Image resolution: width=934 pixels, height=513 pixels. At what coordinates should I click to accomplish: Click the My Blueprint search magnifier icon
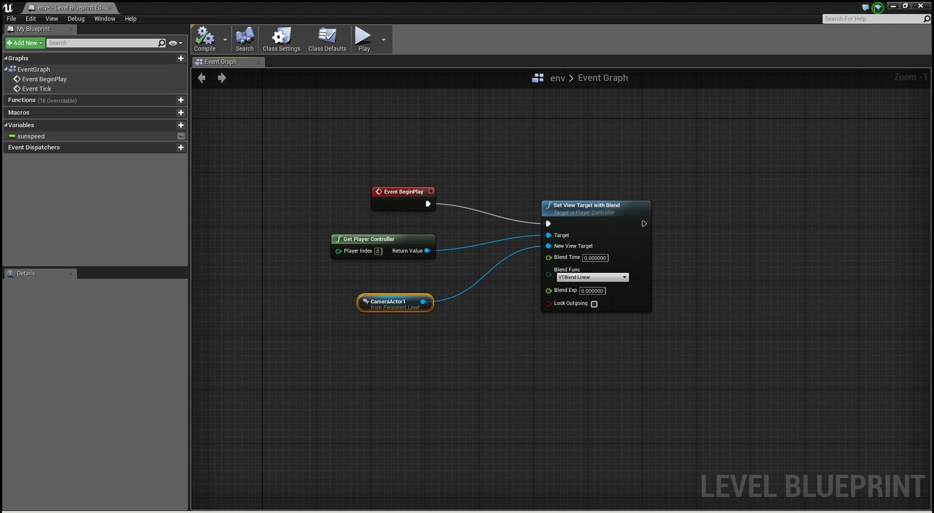[x=162, y=43]
